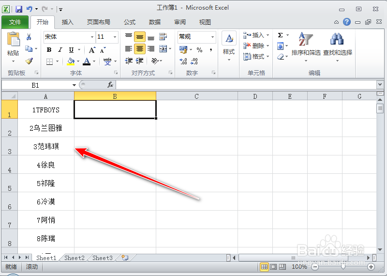387x276 pixels.
Task: Click the Insert Function fx button
Action: point(110,85)
